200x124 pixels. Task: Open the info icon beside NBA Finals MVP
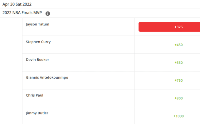(48, 13)
